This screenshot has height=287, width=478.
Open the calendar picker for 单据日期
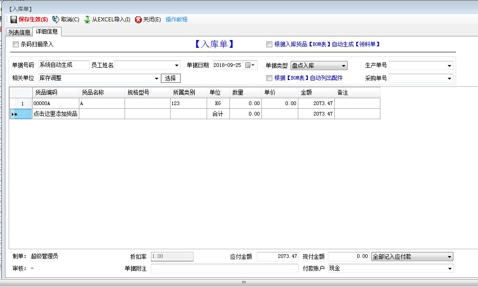(x=248, y=65)
